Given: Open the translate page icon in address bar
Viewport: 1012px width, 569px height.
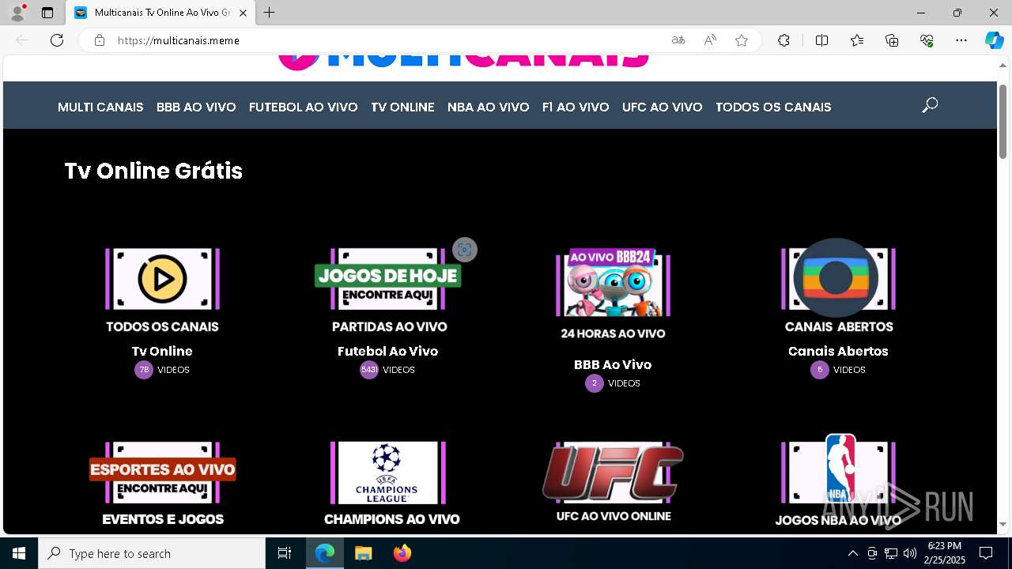Looking at the screenshot, I should [x=678, y=40].
